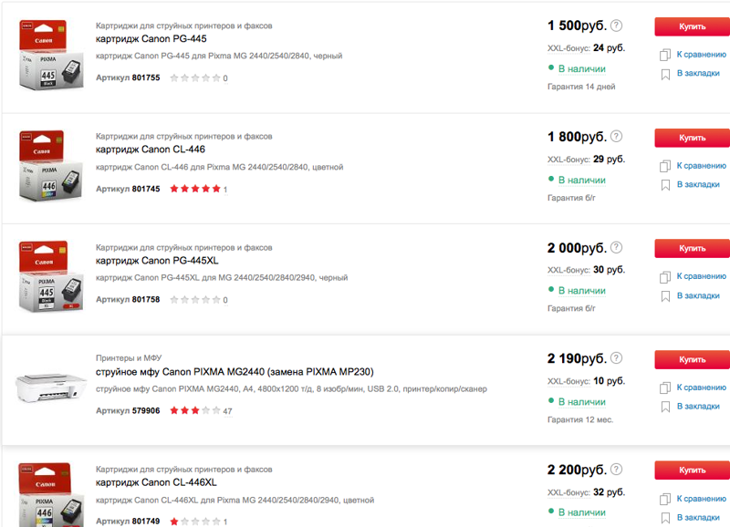Save PIXMA MG2440 В закладки link
Viewport: 730px width, 527px height.
(x=698, y=406)
